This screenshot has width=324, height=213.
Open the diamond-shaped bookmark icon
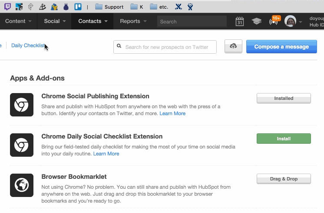point(30,7)
